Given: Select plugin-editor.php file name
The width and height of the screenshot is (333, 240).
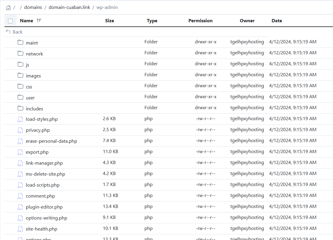Looking at the screenshot, I should click(x=44, y=207).
